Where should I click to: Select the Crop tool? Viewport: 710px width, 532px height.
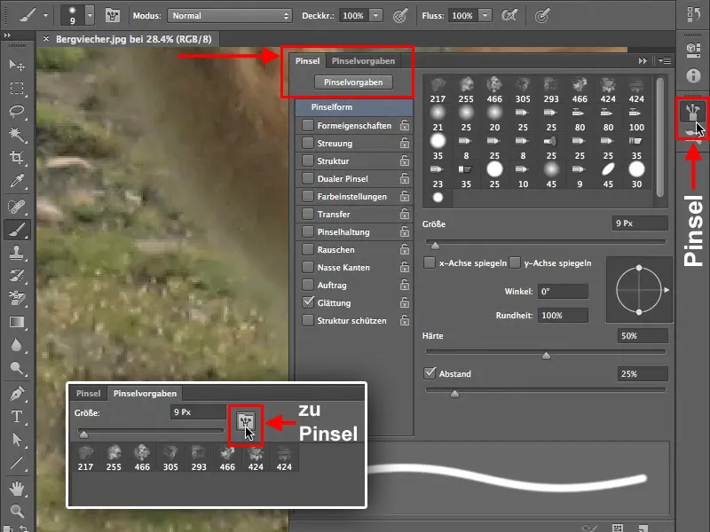[x=17, y=158]
